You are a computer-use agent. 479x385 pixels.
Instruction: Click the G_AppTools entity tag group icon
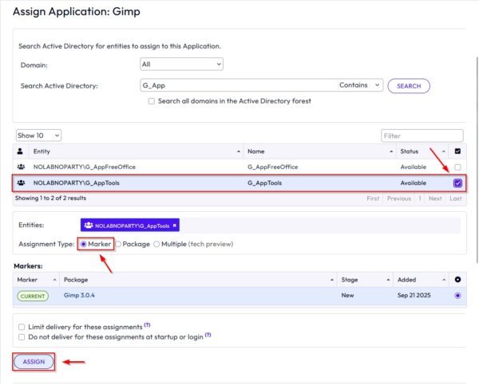pos(89,225)
